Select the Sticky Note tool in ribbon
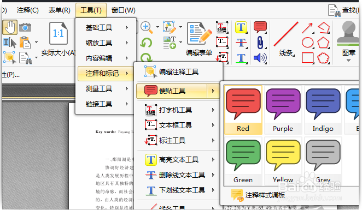Image resolution: width=362 pixels, height=210 pixels. (x=260, y=27)
